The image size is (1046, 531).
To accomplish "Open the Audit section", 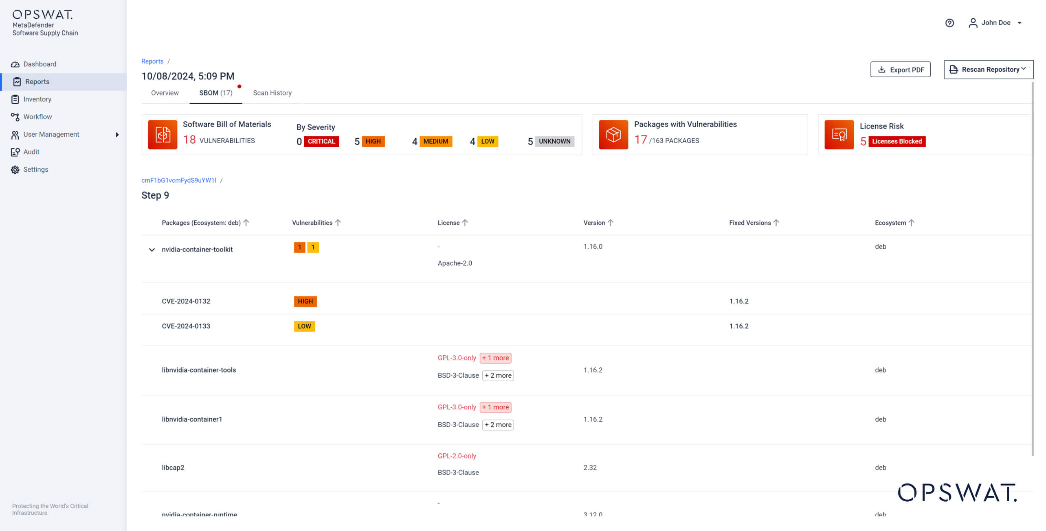I will click(31, 152).
